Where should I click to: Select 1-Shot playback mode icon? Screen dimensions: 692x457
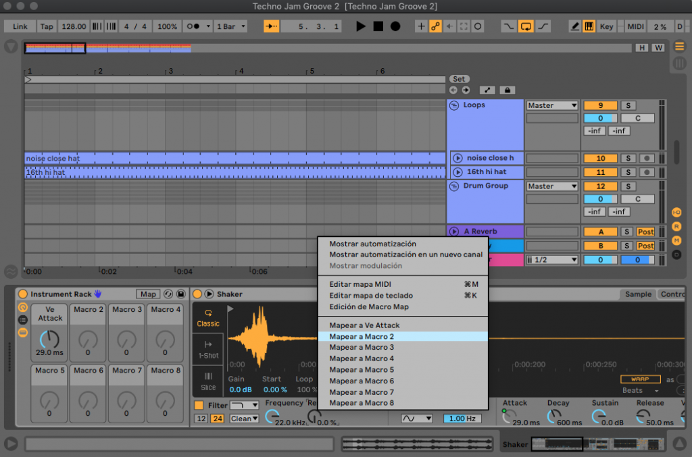[x=208, y=350]
